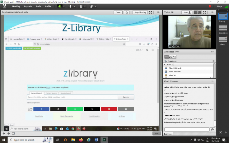229x143 pixels.
Task: Click the Search button on Z-Library page
Action: tap(126, 97)
